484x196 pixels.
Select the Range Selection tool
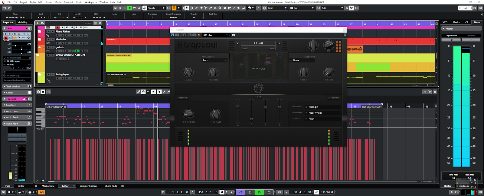tap(192, 8)
